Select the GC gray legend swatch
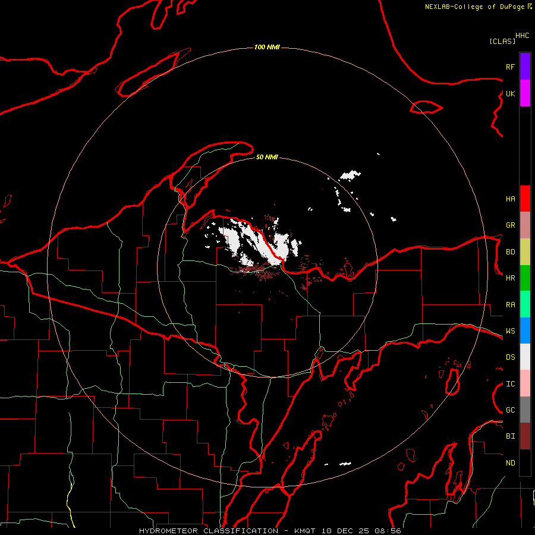This screenshot has height=535, width=535. (525, 410)
